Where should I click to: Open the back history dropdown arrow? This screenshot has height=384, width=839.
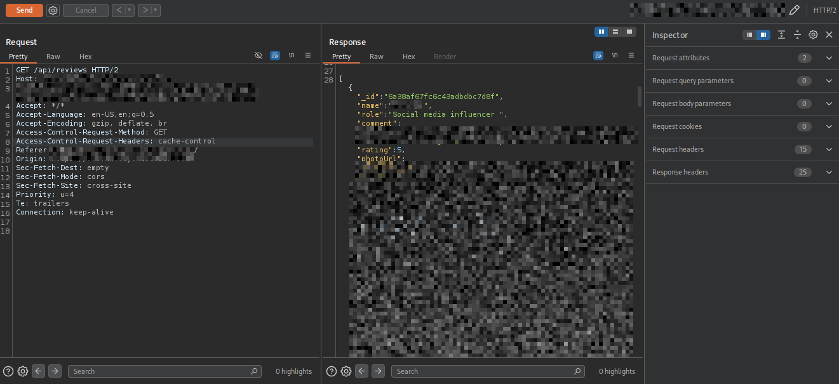pyautogui.click(x=130, y=10)
